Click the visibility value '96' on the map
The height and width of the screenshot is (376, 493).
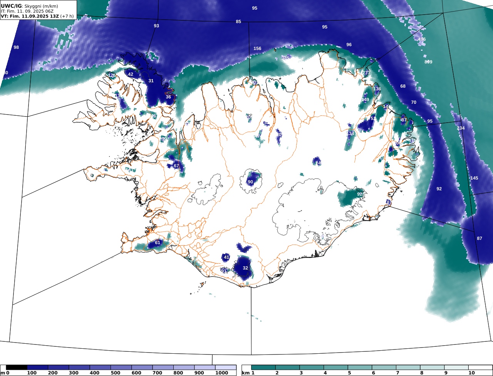coord(349,45)
